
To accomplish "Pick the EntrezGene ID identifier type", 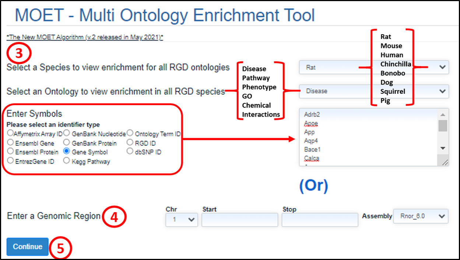I will point(11,161).
